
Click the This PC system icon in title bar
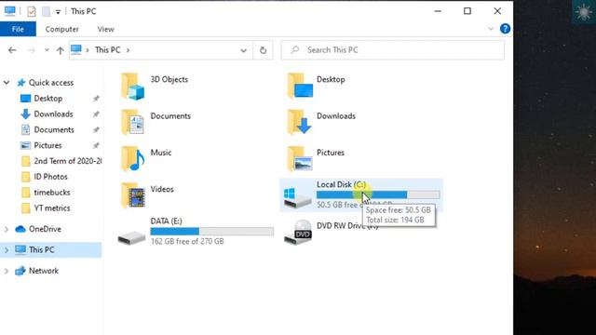10,11
